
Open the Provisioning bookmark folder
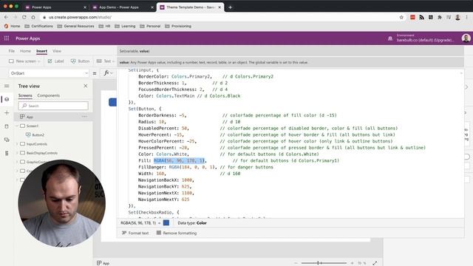[178, 27]
